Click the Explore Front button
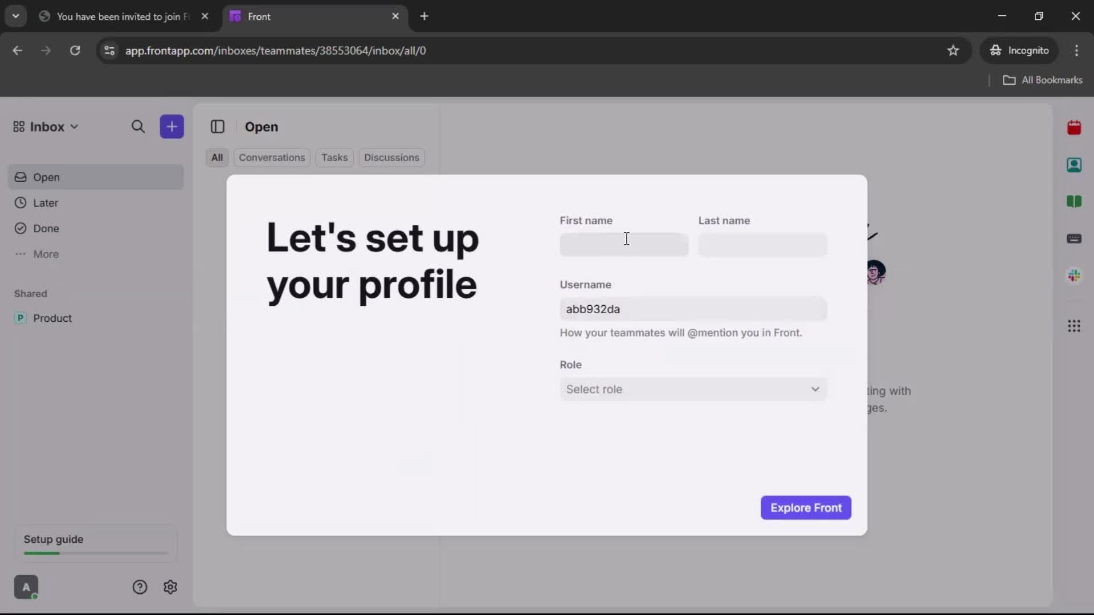Screen dimensions: 1094x615 click(806, 507)
